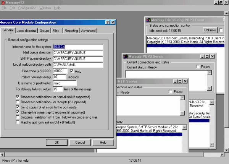Uncheck the Auto time zone checkbox
The width and height of the screenshot is (229, 164).
tap(71, 71)
